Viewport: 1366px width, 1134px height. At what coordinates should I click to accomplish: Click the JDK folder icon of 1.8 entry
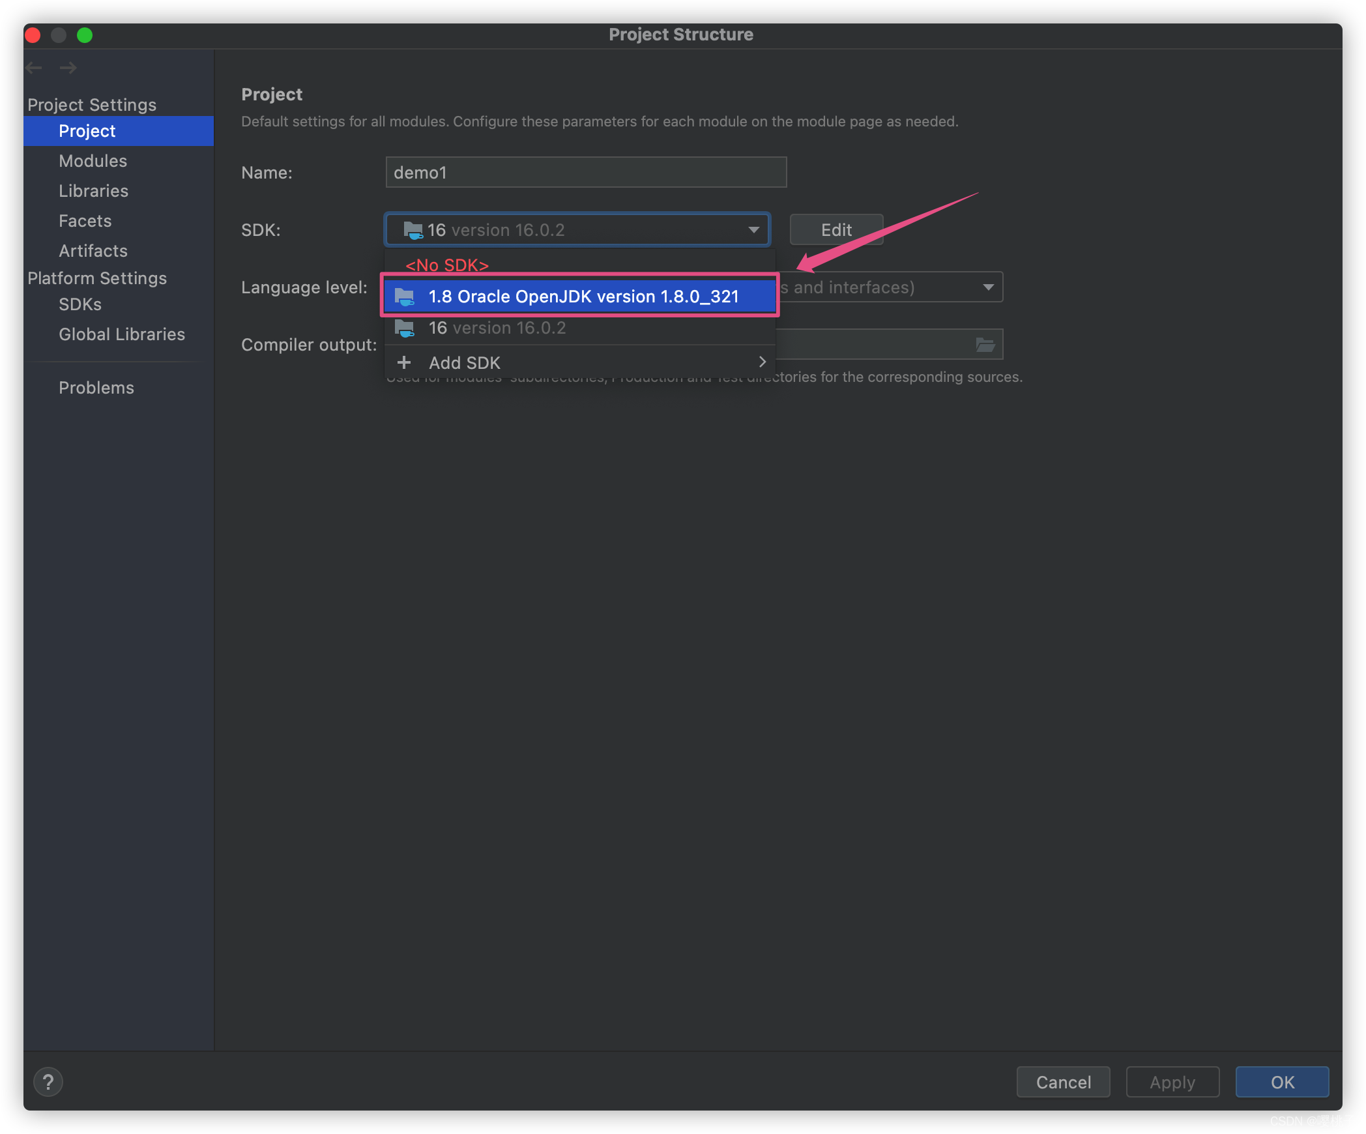[405, 297]
